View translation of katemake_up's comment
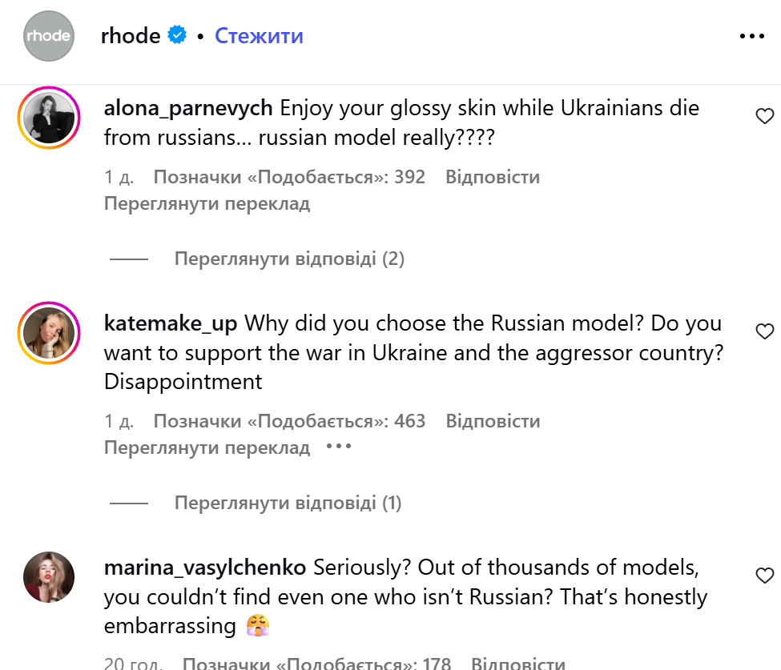The height and width of the screenshot is (670, 781). click(x=207, y=448)
